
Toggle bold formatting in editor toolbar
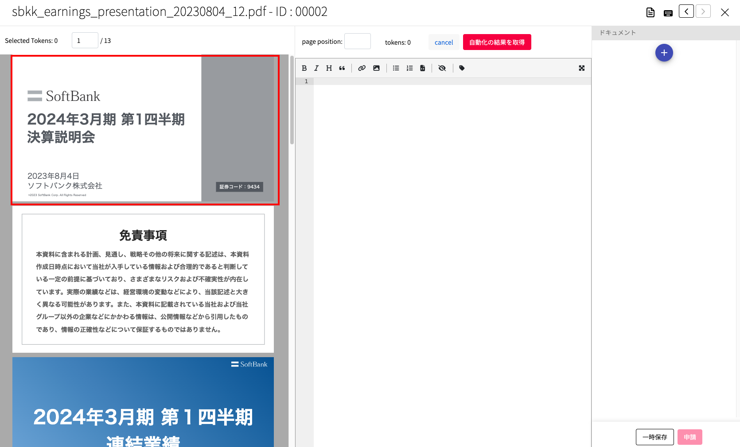[x=304, y=68]
